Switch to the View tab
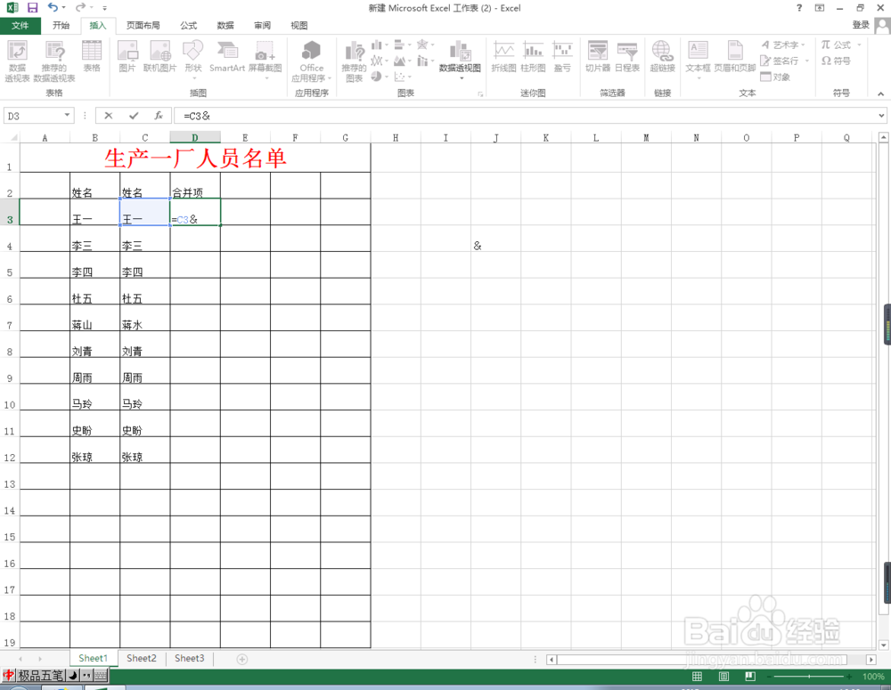The width and height of the screenshot is (891, 690). pyautogui.click(x=299, y=26)
